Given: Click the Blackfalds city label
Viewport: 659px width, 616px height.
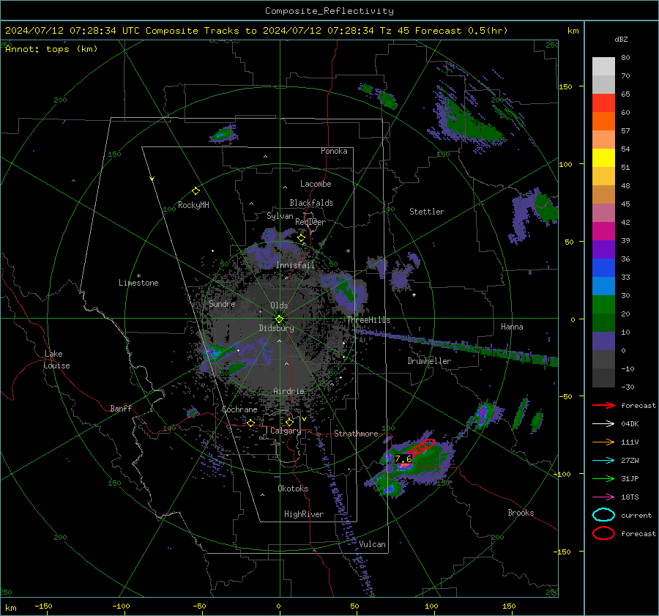Looking at the screenshot, I should (x=311, y=203).
